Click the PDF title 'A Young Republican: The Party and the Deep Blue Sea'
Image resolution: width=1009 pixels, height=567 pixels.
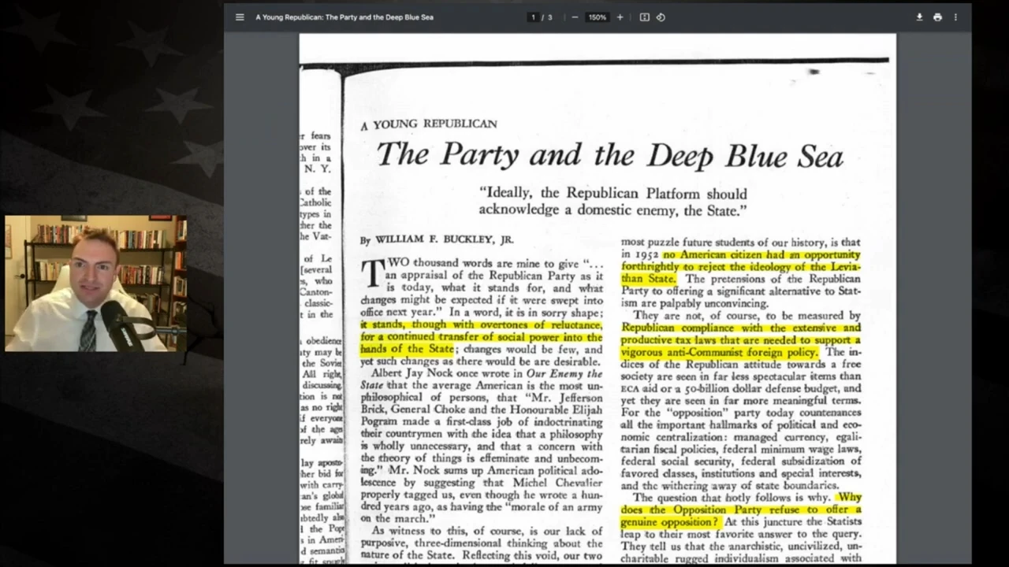pos(344,17)
